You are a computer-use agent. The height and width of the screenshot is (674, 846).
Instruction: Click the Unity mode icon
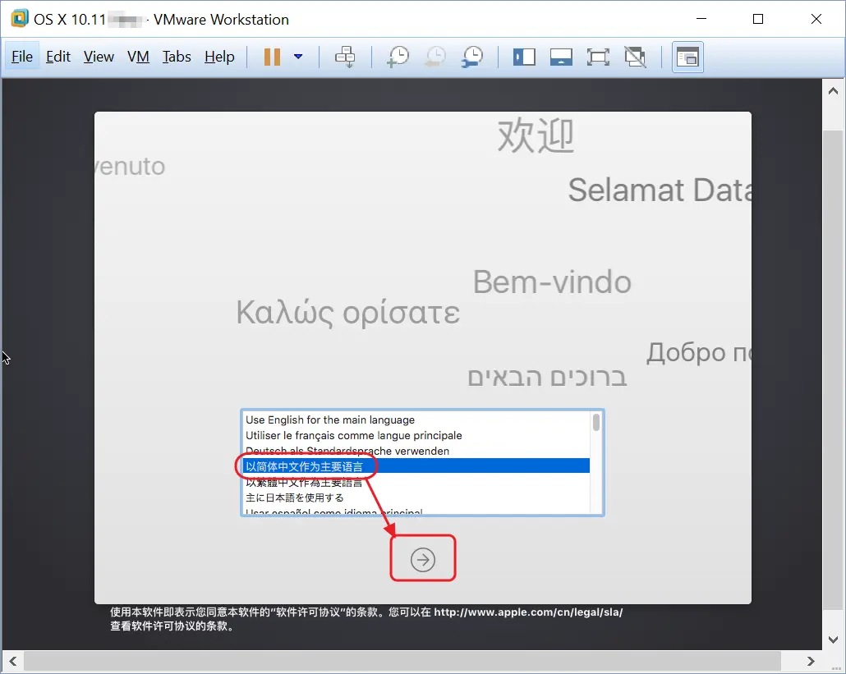[x=635, y=57]
